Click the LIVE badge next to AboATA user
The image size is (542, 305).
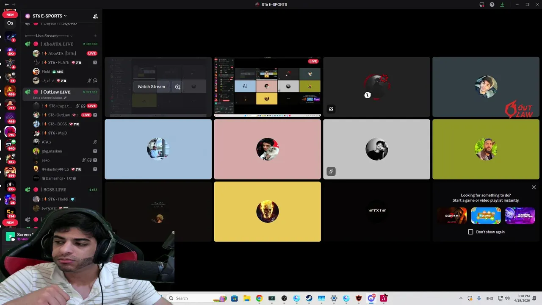click(92, 53)
